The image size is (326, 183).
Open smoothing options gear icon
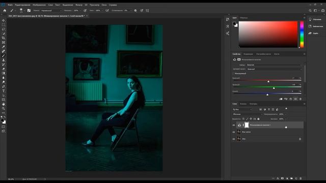(x=135, y=10)
